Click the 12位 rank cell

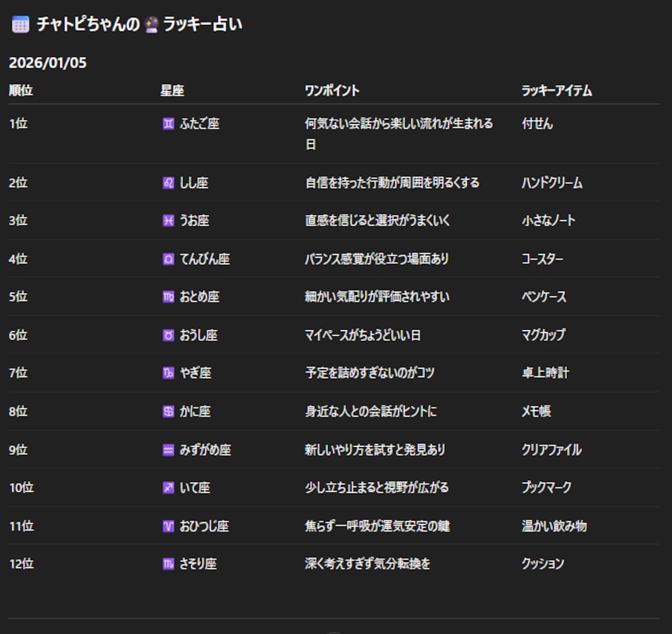pos(21,564)
